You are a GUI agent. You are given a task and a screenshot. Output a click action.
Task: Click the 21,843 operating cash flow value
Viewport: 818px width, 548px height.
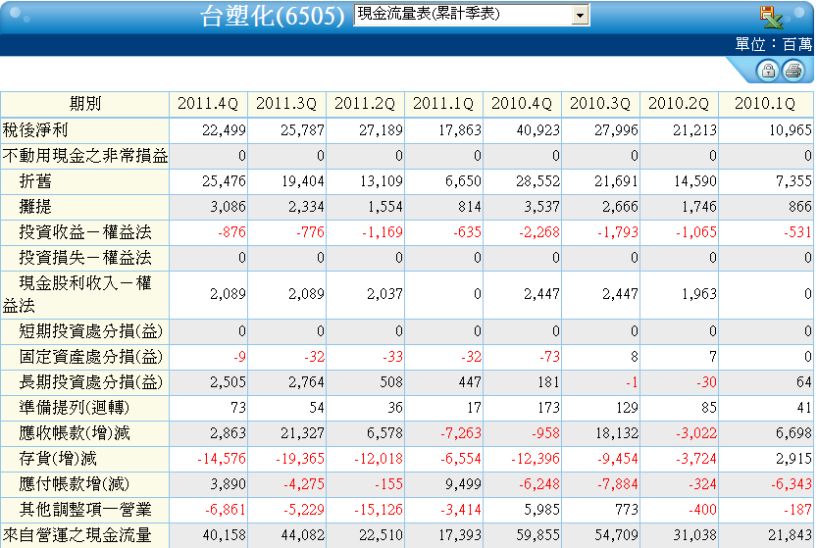tap(790, 535)
